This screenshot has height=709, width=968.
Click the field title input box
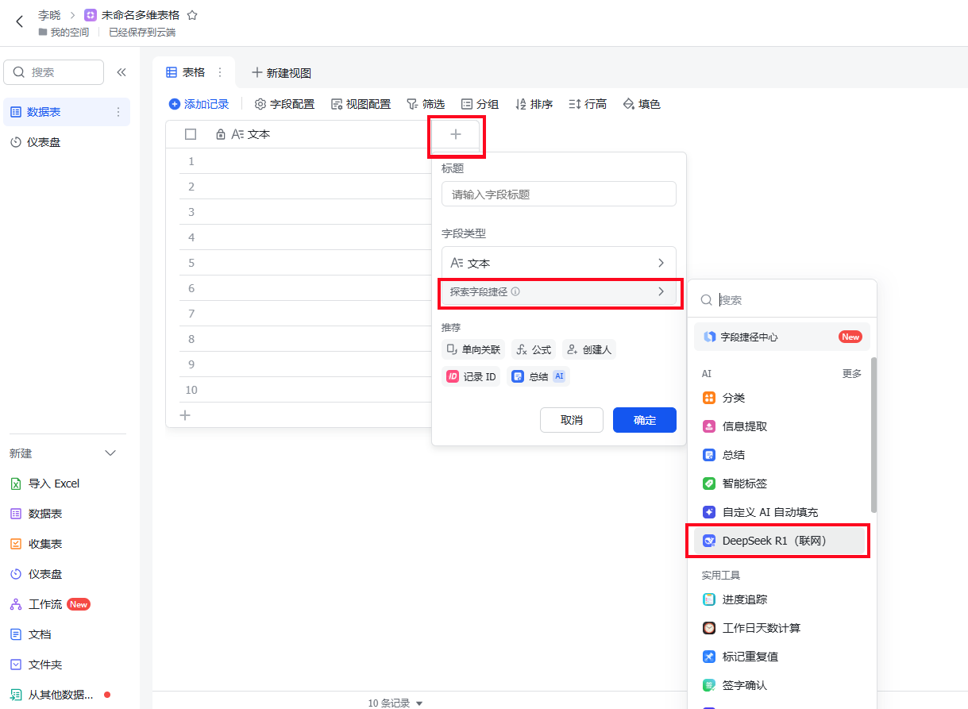point(558,195)
